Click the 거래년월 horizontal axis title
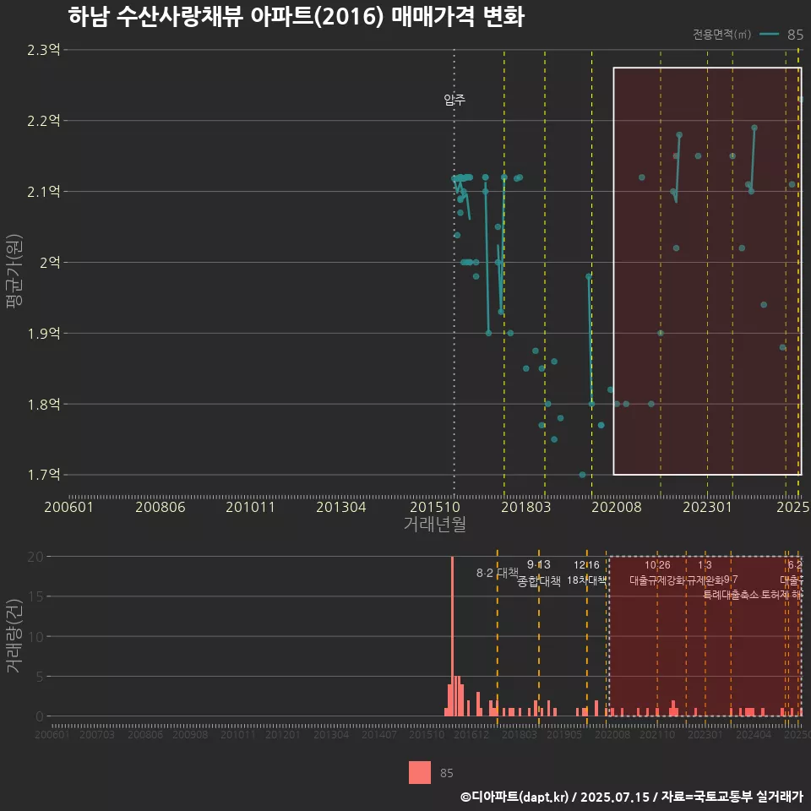Viewport: 811px width, 811px height. click(x=434, y=524)
